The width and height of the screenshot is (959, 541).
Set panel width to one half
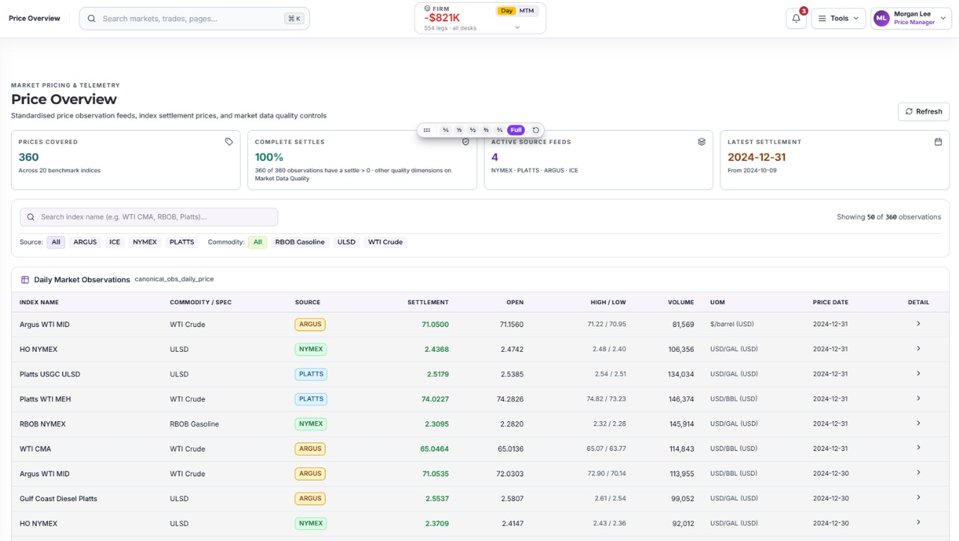click(x=473, y=130)
